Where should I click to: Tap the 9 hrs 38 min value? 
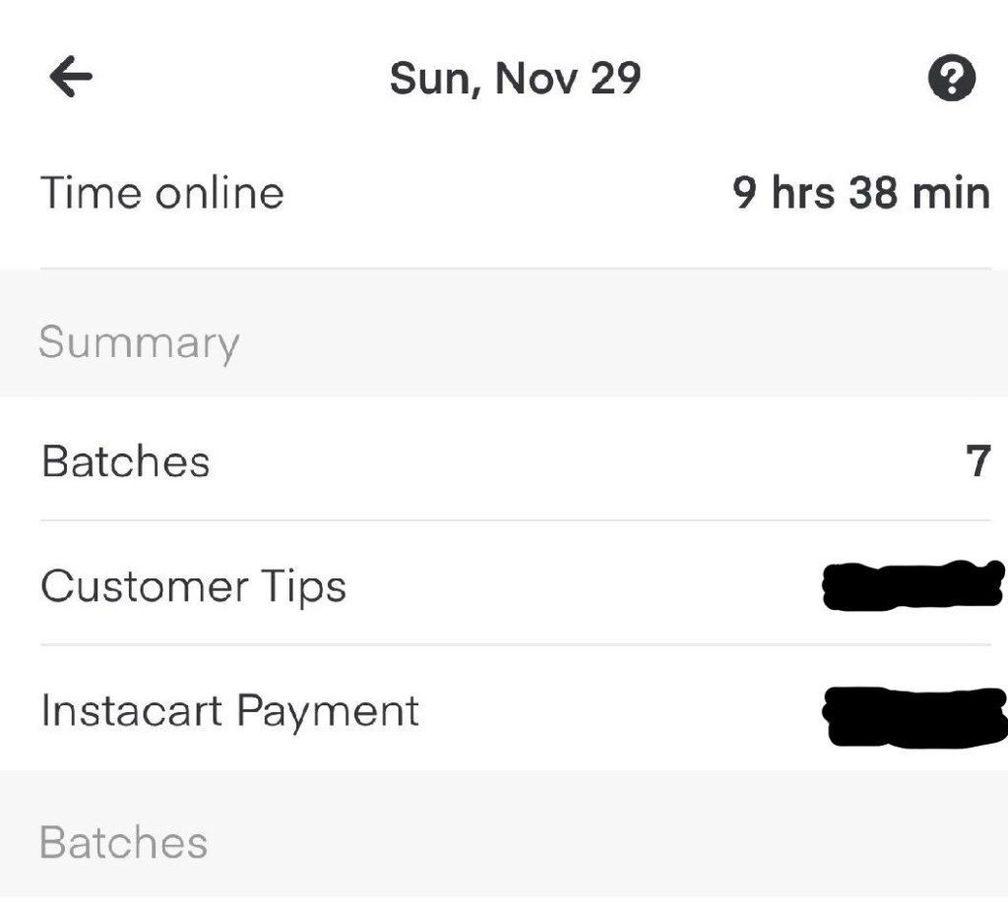(x=860, y=193)
